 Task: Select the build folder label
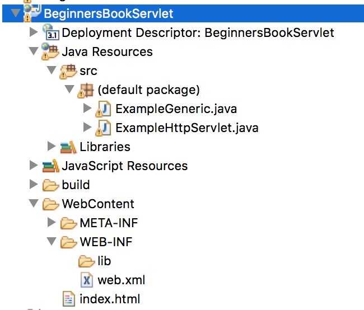[76, 185]
